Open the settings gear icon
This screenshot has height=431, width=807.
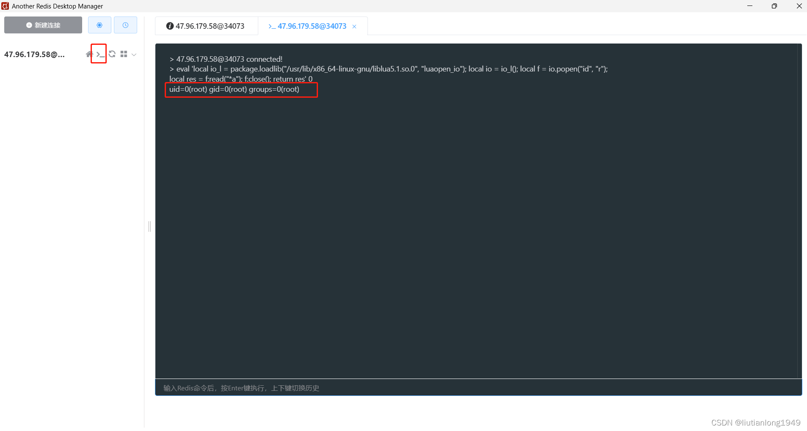point(99,25)
